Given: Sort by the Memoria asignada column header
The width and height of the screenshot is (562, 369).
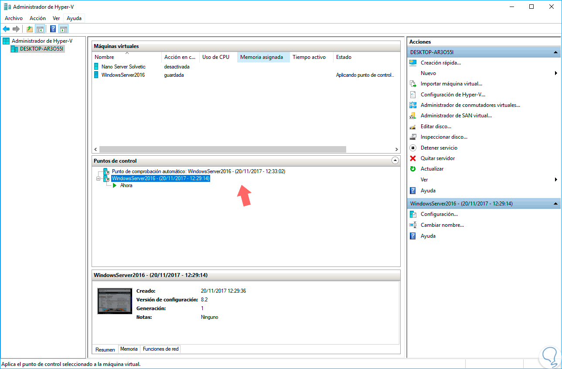Looking at the screenshot, I should [263, 57].
